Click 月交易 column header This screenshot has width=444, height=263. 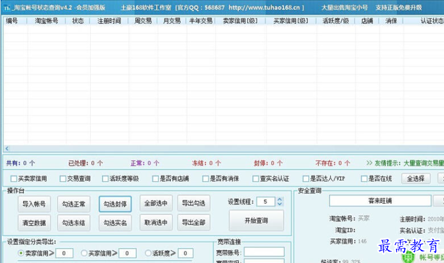172,21
